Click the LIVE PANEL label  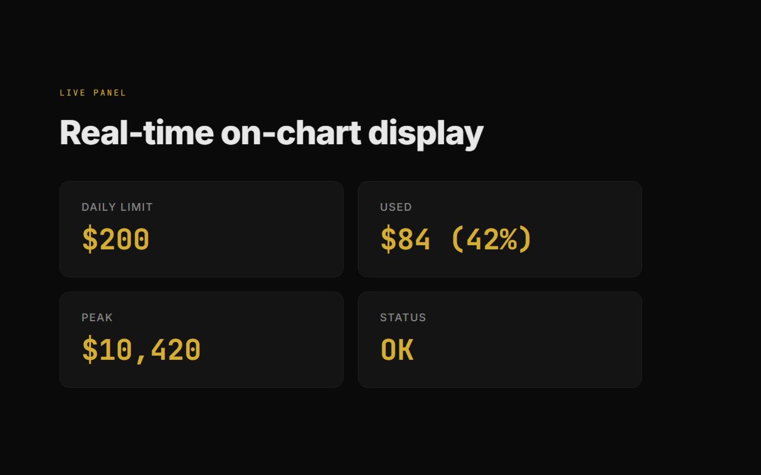pos(93,93)
